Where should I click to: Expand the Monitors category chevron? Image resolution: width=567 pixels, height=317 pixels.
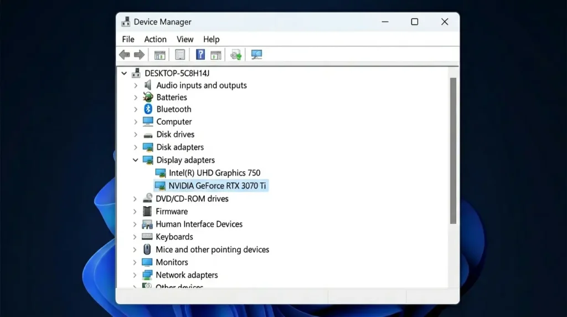click(x=135, y=262)
